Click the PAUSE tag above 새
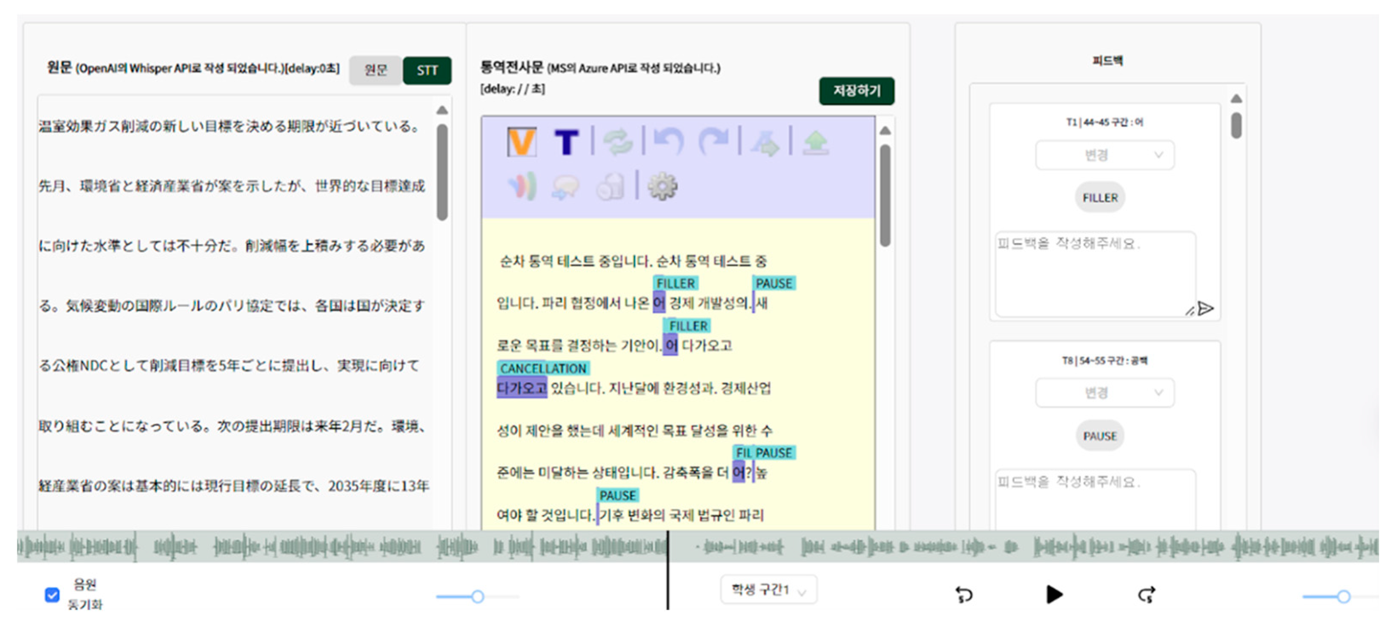Screen dimensions: 1396x636 (x=774, y=283)
